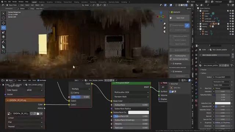Open the Object Data green triangle tab

coord(196,97)
